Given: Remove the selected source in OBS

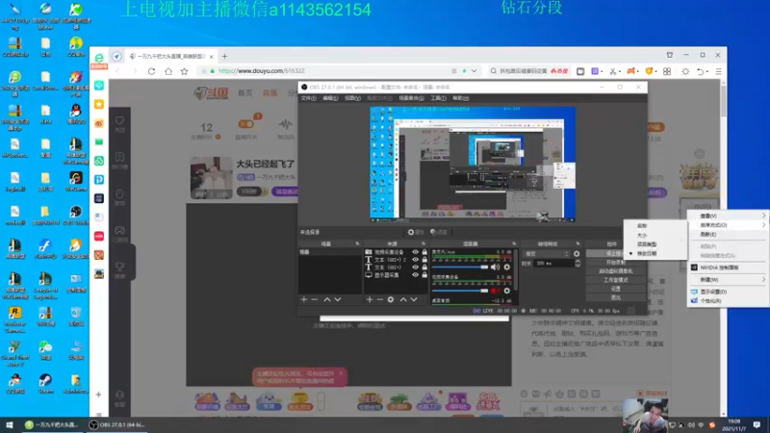Looking at the screenshot, I should coord(380,299).
